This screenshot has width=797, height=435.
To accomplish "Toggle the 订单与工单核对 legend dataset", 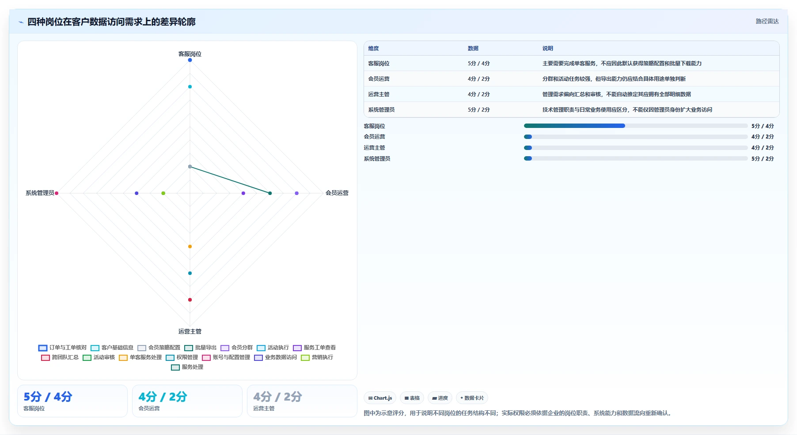I will coord(62,348).
